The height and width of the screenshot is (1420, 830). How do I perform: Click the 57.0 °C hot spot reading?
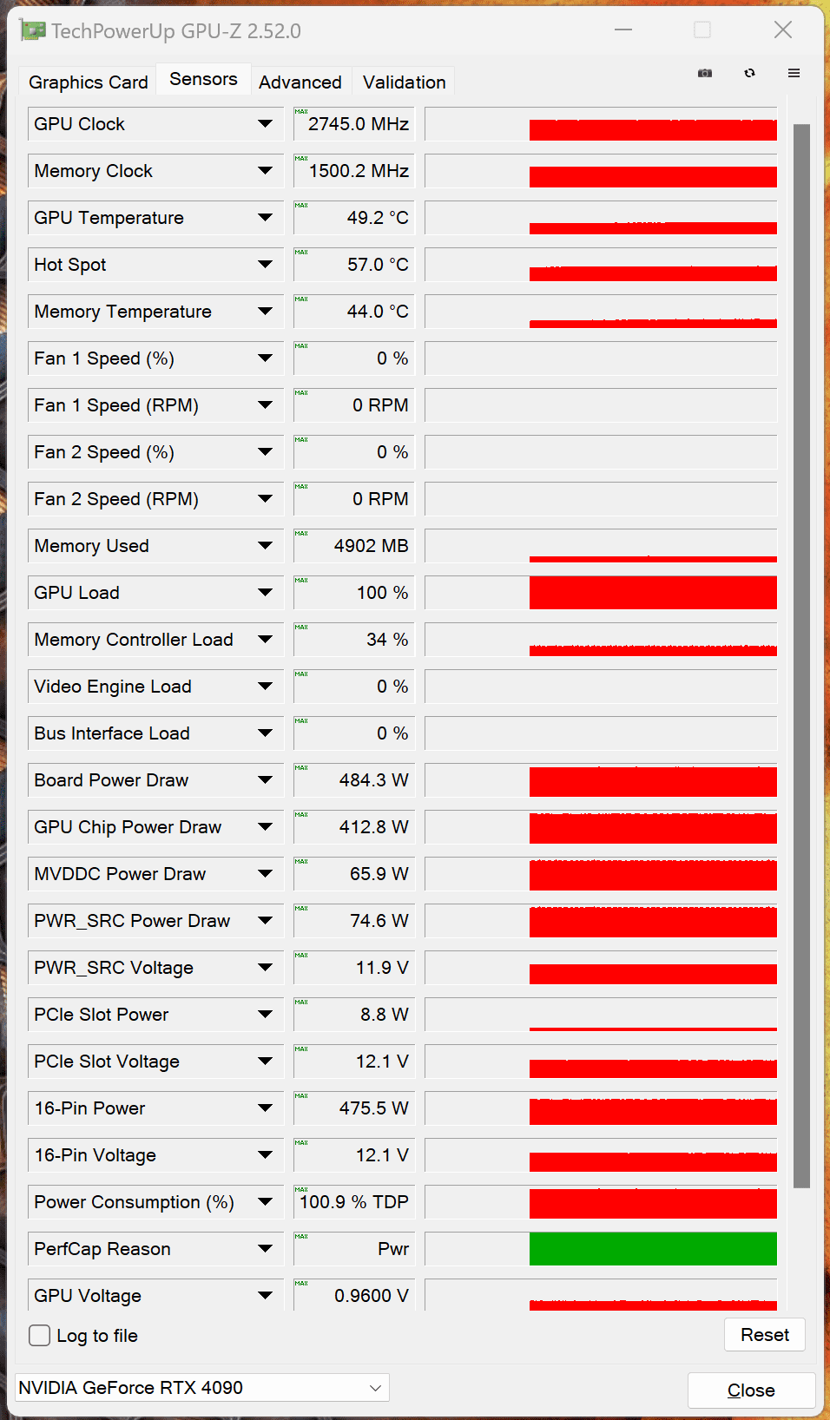point(354,265)
